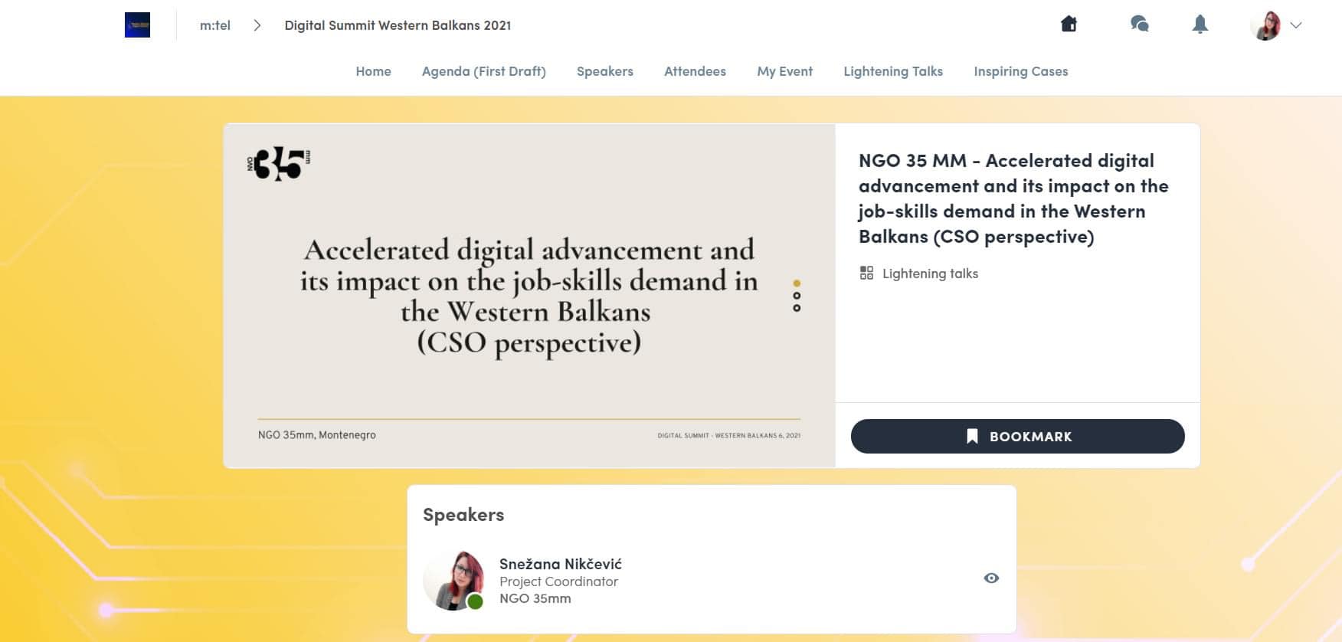The width and height of the screenshot is (1342, 642).
Task: Open the Inspiring Cases tab
Action: coord(1021,71)
